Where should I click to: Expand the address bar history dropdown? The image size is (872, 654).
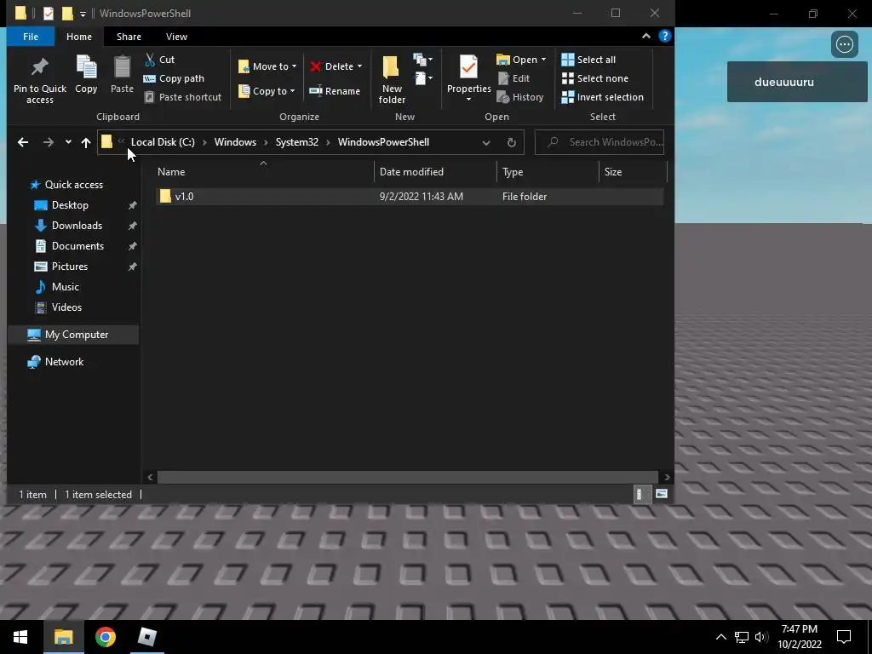[486, 142]
